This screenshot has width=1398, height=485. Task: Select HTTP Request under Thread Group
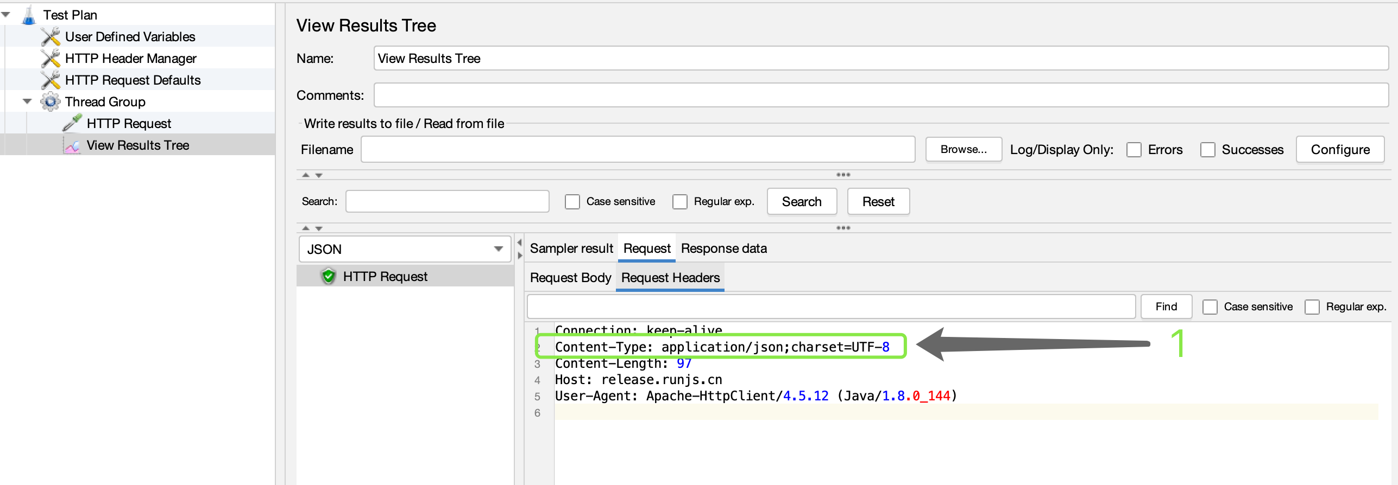(129, 123)
